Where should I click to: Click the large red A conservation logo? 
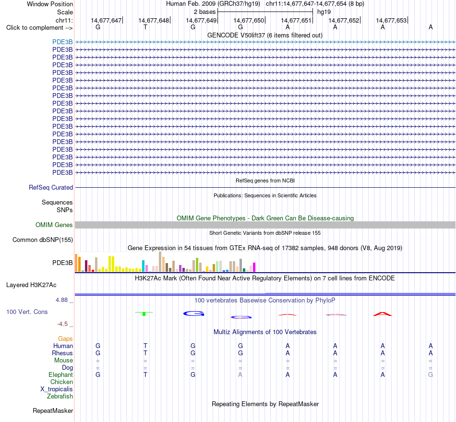click(x=383, y=314)
